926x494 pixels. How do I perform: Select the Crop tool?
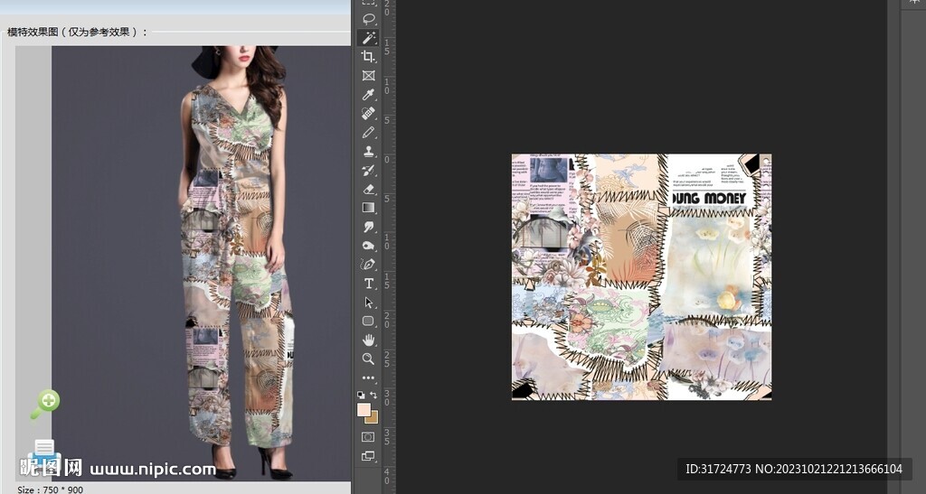pyautogui.click(x=368, y=57)
